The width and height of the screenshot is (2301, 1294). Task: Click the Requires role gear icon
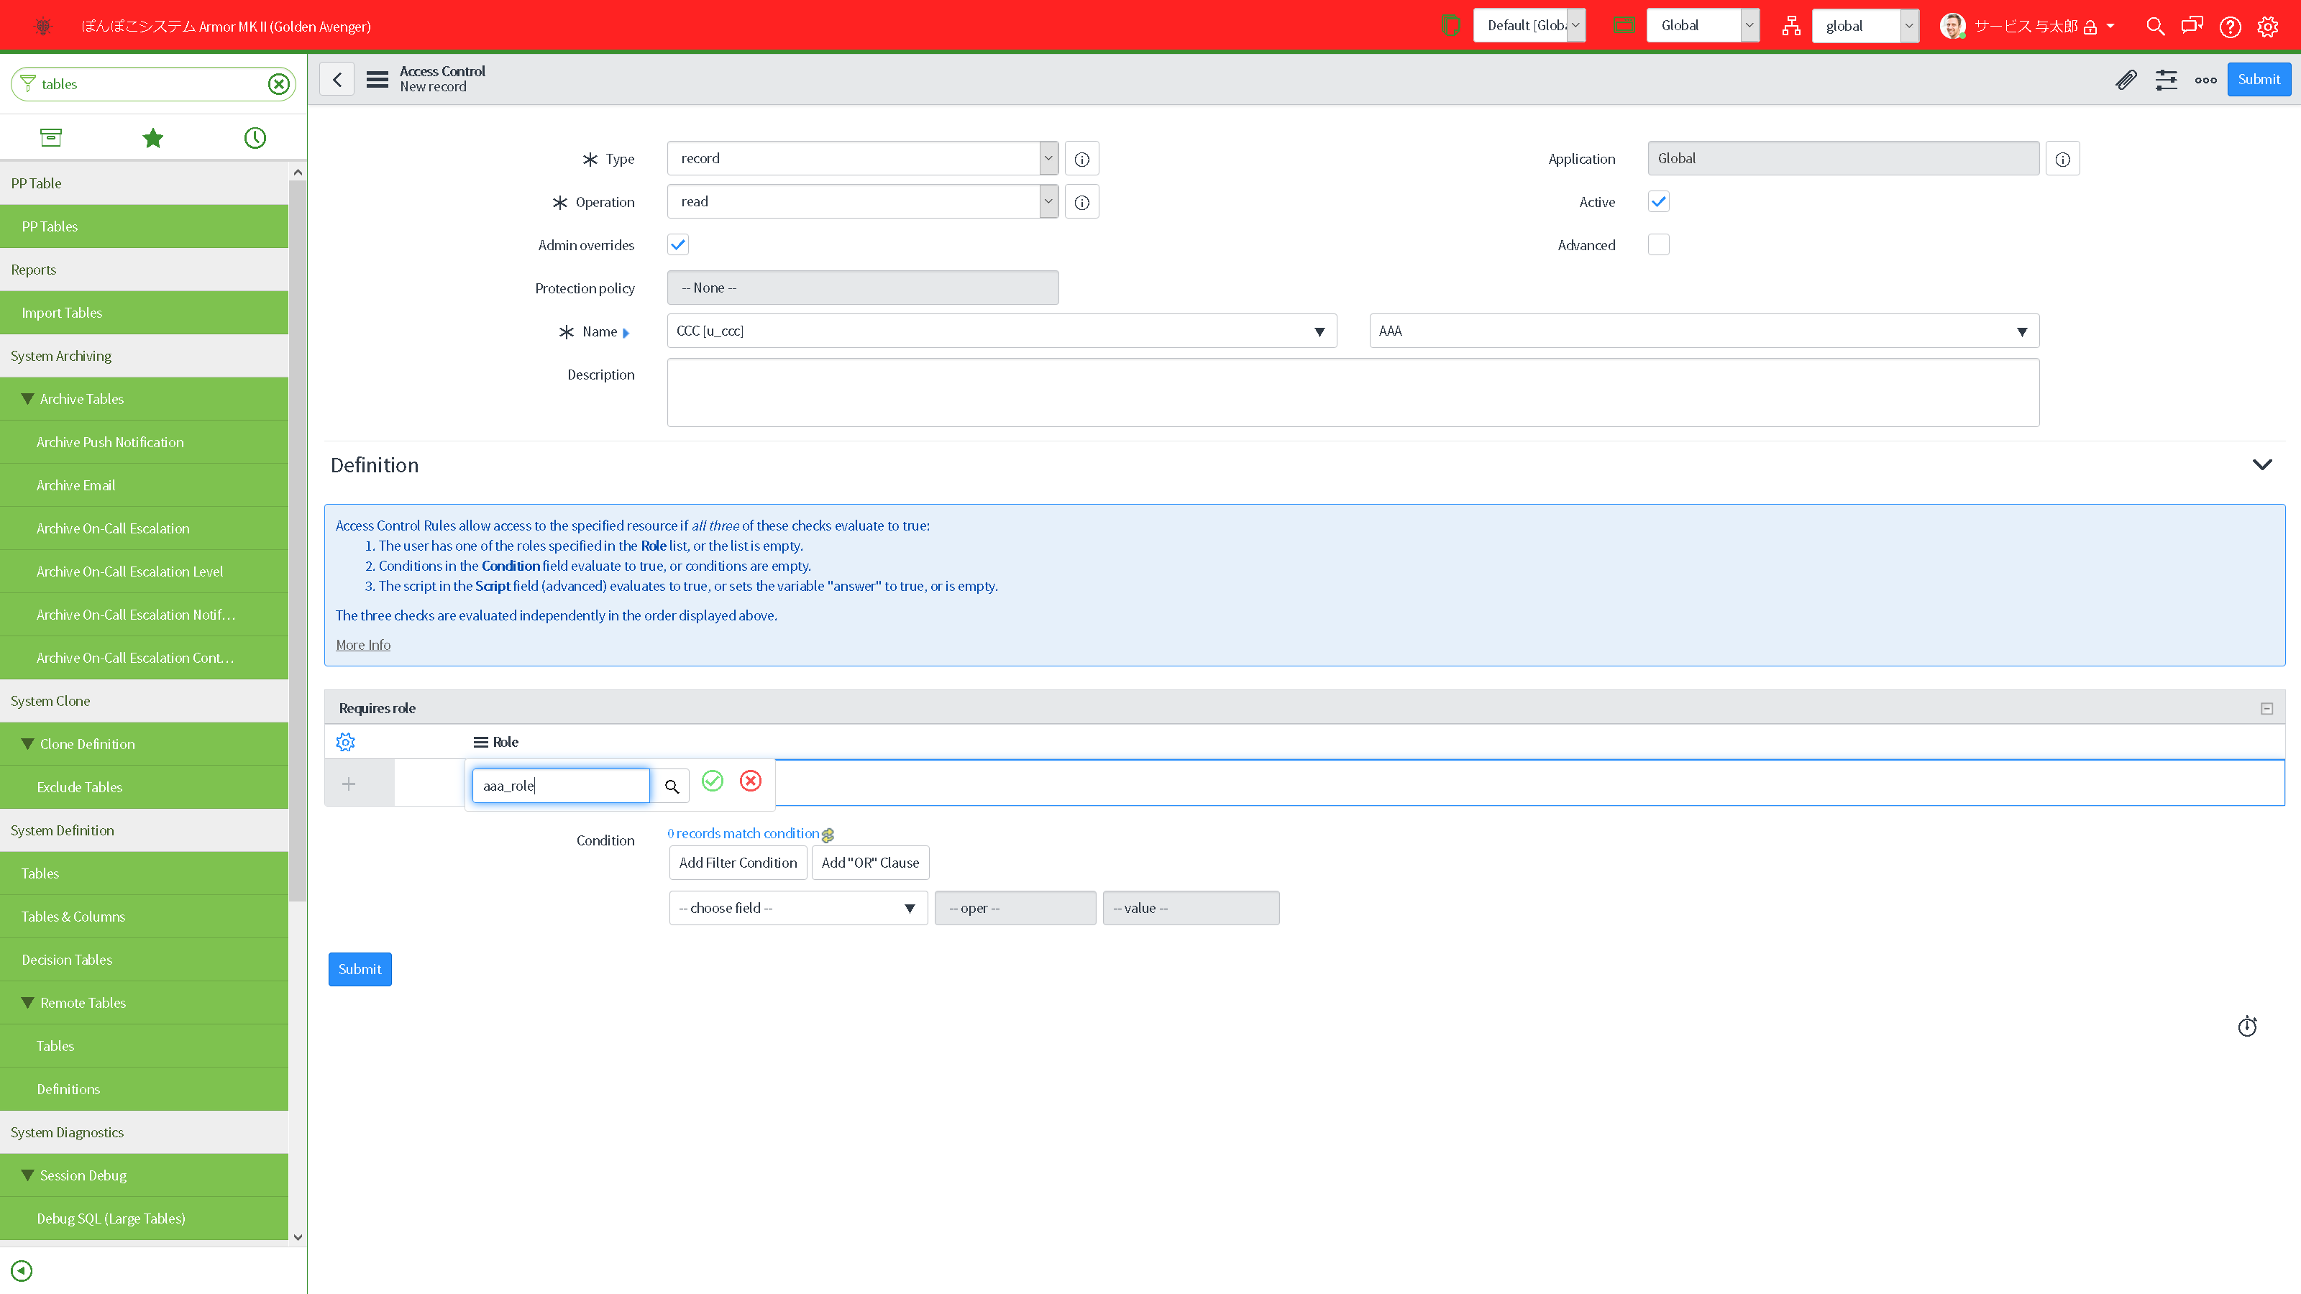coord(346,742)
